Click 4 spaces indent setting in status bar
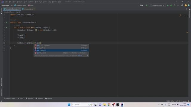The image size is (191, 107). (184, 101)
